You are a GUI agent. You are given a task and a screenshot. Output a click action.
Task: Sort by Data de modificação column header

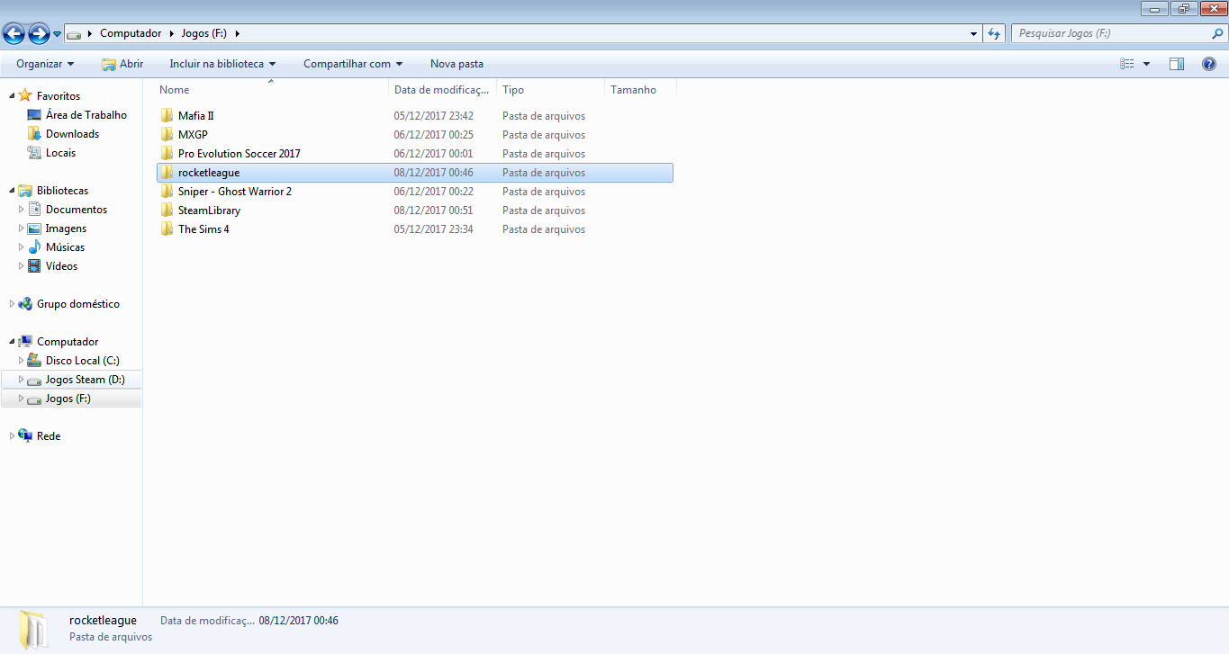[x=442, y=90]
